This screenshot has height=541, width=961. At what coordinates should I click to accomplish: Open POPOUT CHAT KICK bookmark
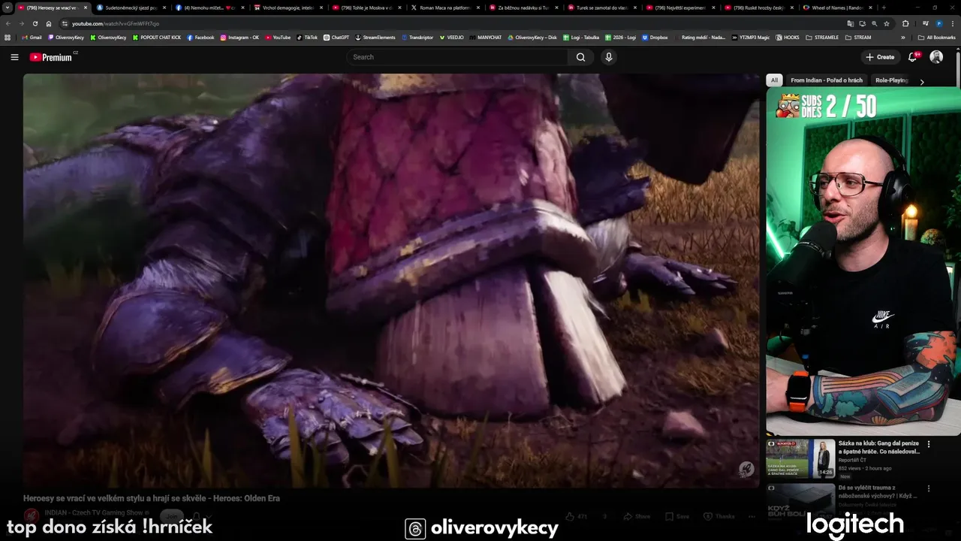pyautogui.click(x=156, y=37)
